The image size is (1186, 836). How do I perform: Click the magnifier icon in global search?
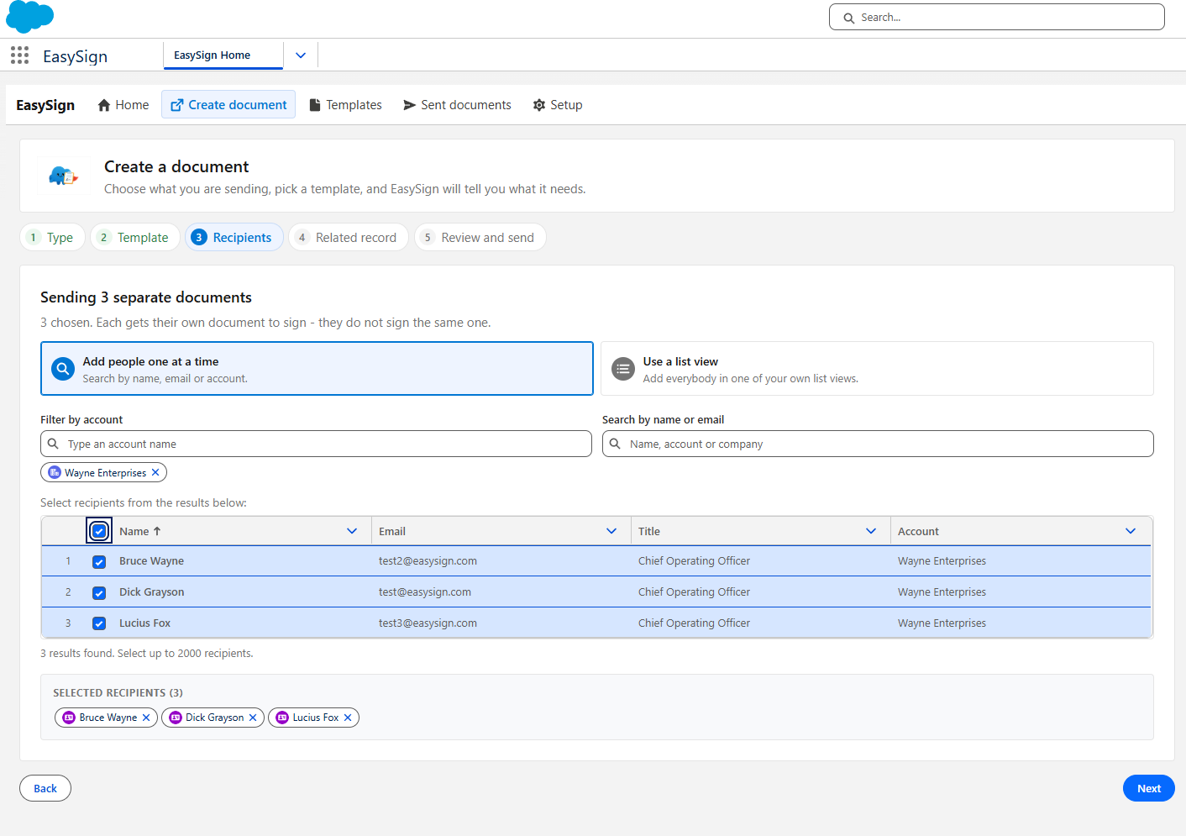[849, 18]
